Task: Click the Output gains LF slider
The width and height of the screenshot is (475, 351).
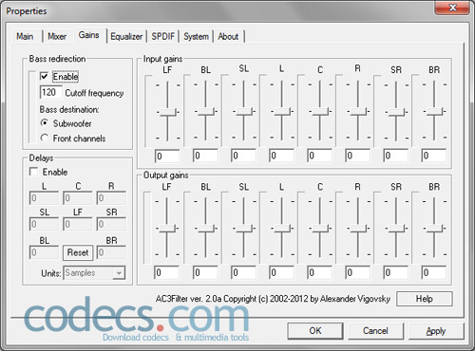Action: tap(167, 229)
